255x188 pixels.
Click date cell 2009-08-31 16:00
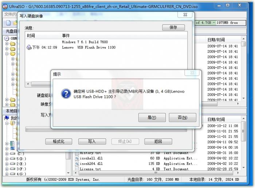(223, 153)
